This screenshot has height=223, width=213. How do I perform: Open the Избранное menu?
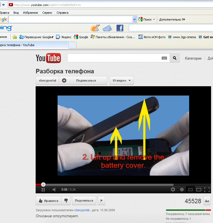[30, 13]
